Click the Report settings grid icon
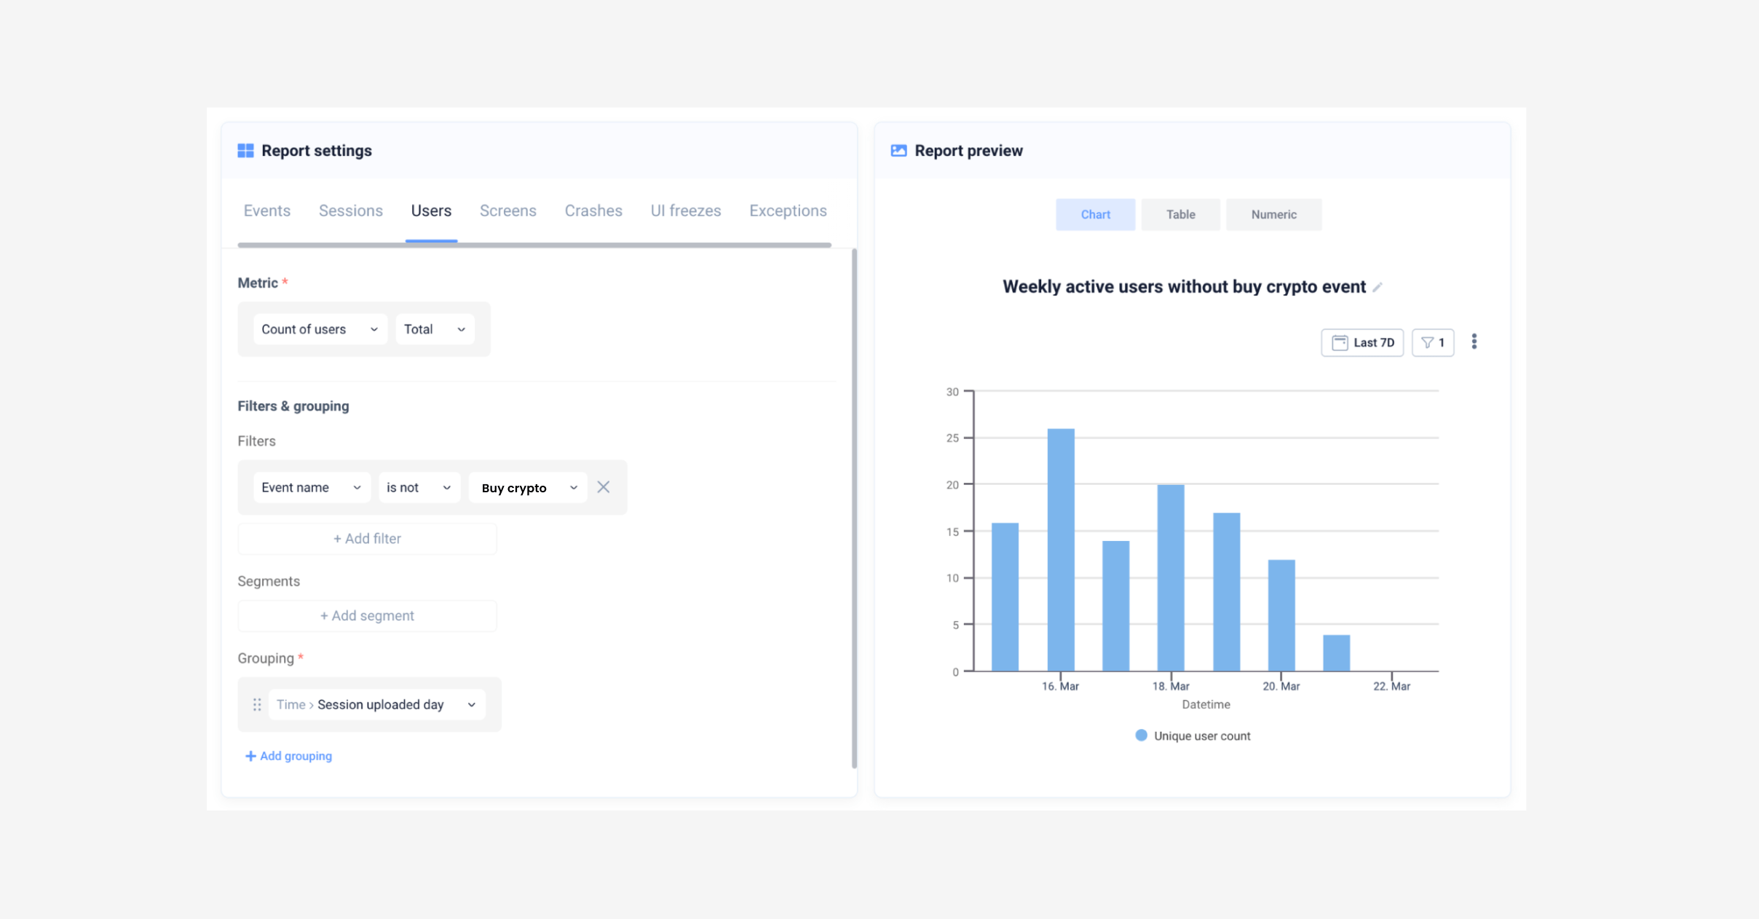Image resolution: width=1759 pixels, height=919 pixels. pyautogui.click(x=246, y=150)
